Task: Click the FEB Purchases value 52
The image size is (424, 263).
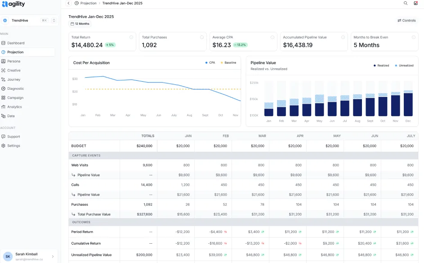Action: pyautogui.click(x=225, y=205)
